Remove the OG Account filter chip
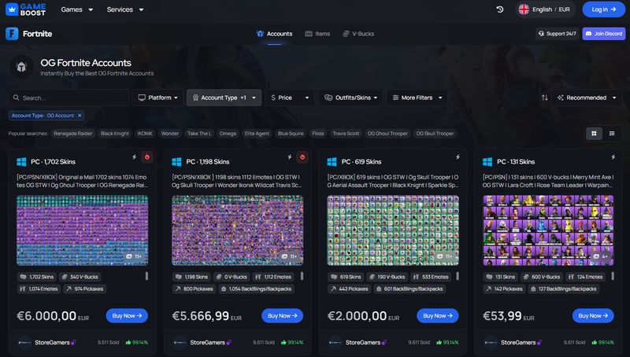The height and width of the screenshot is (357, 630). click(x=80, y=116)
